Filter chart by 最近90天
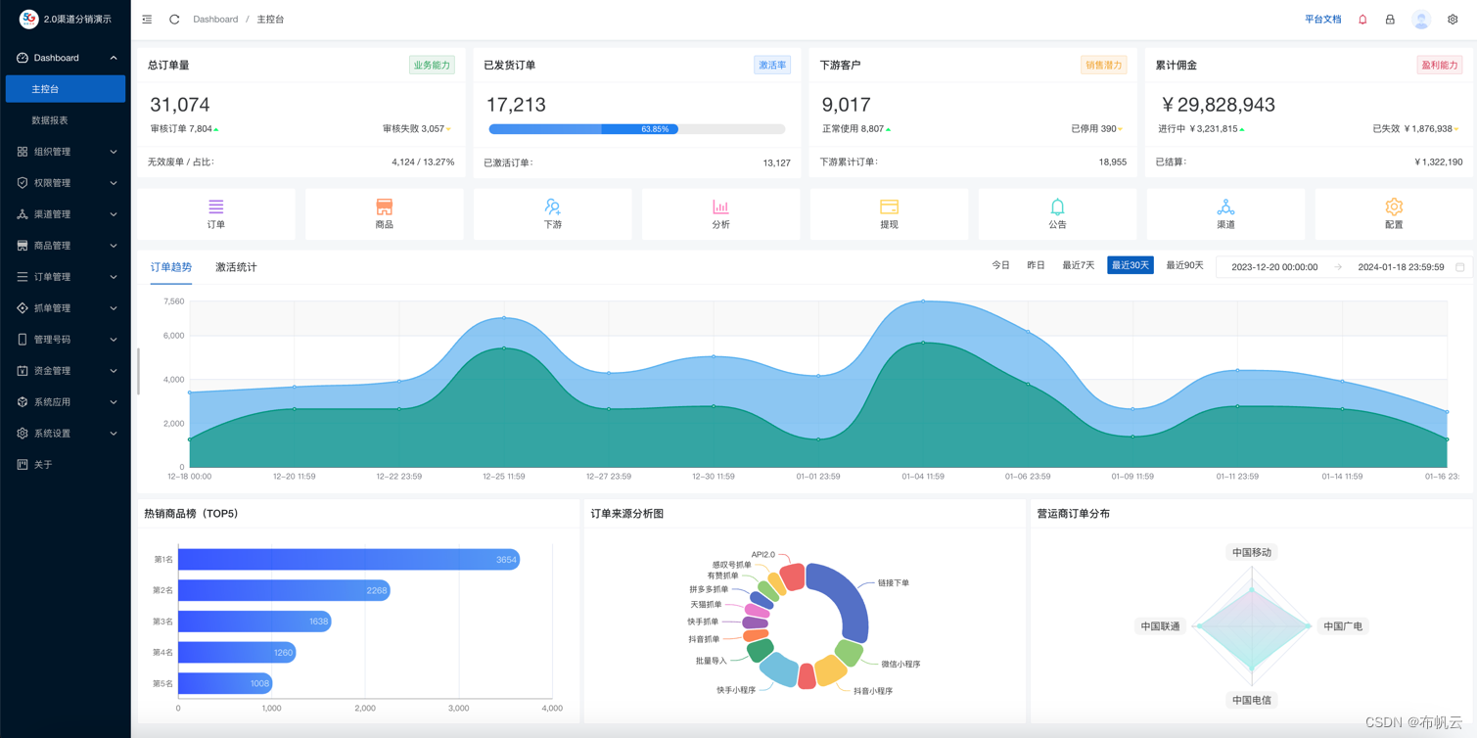Screen dimensions: 1477x738 [x=1184, y=265]
